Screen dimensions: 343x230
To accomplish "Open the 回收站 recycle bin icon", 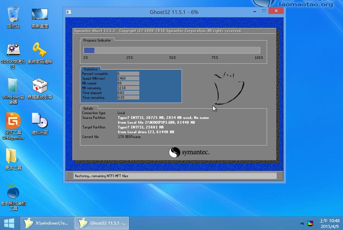I will point(13,15).
